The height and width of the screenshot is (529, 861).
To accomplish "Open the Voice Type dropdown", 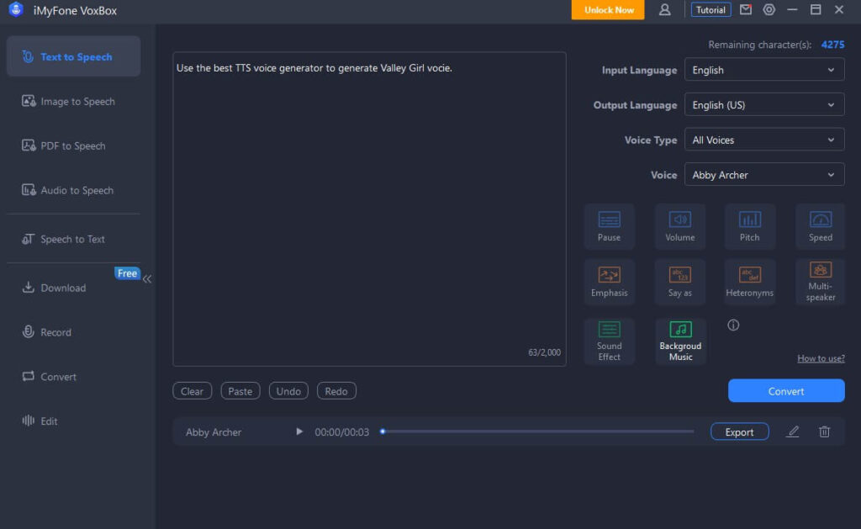I will click(x=763, y=140).
